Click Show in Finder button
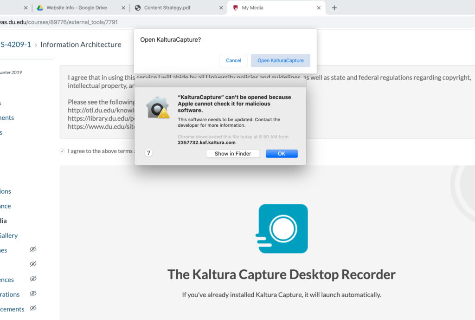Image resolution: width=475 pixels, height=320 pixels. (x=232, y=154)
